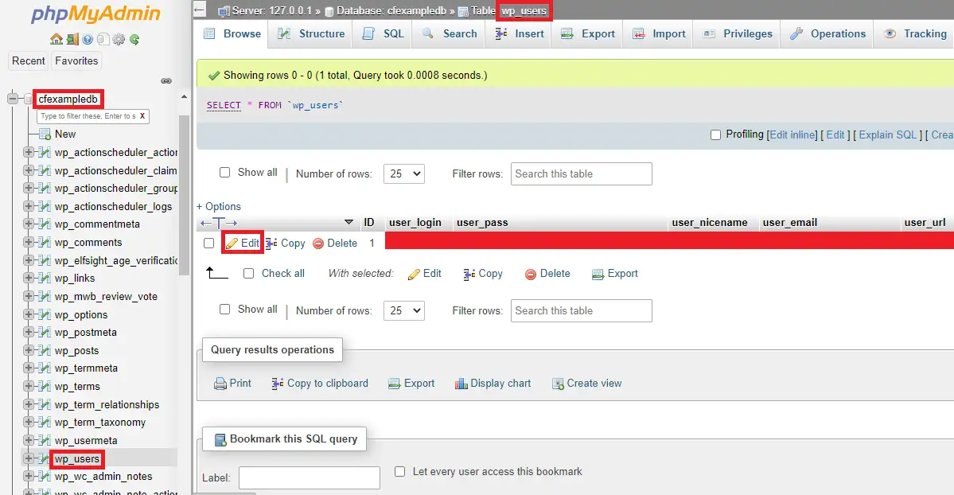Click the link-with-main-panel chain icon

coord(166,81)
